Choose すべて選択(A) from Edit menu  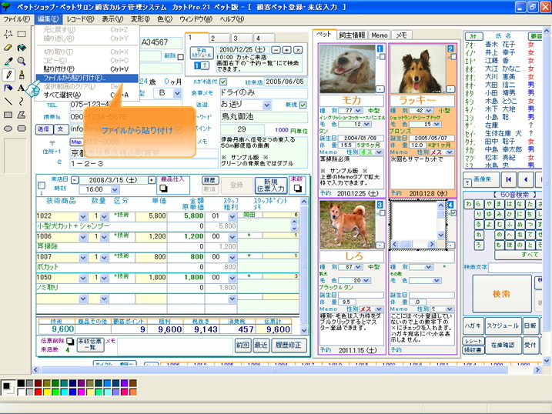(x=87, y=95)
